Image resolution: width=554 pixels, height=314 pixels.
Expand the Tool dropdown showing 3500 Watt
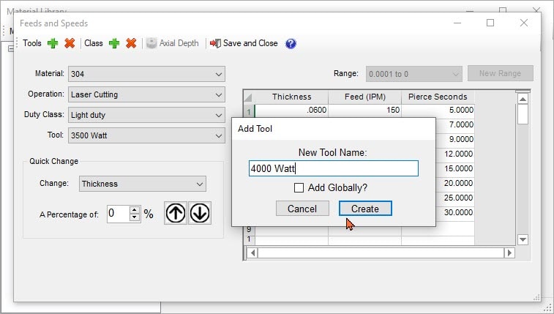click(x=146, y=135)
